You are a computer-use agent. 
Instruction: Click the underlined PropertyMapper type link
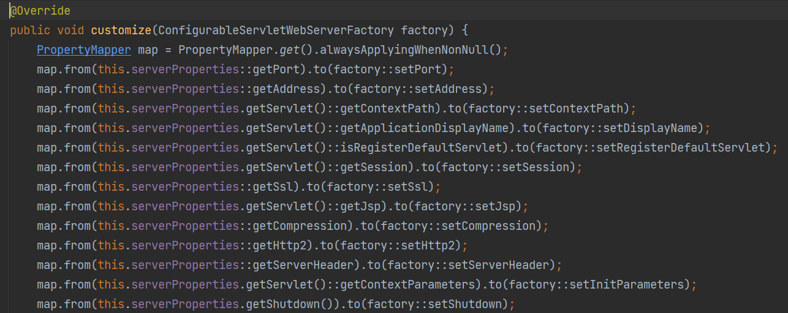(84, 50)
